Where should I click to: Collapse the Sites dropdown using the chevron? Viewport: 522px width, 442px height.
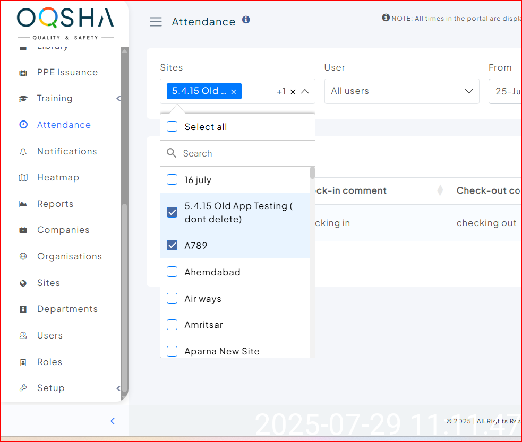click(305, 91)
